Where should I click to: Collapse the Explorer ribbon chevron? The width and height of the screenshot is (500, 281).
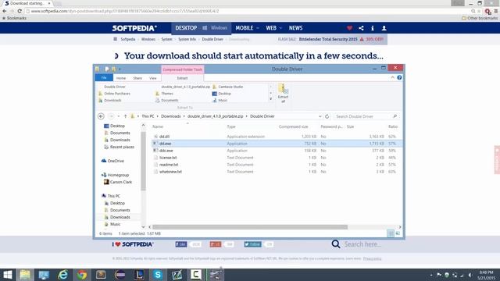[x=392, y=78]
